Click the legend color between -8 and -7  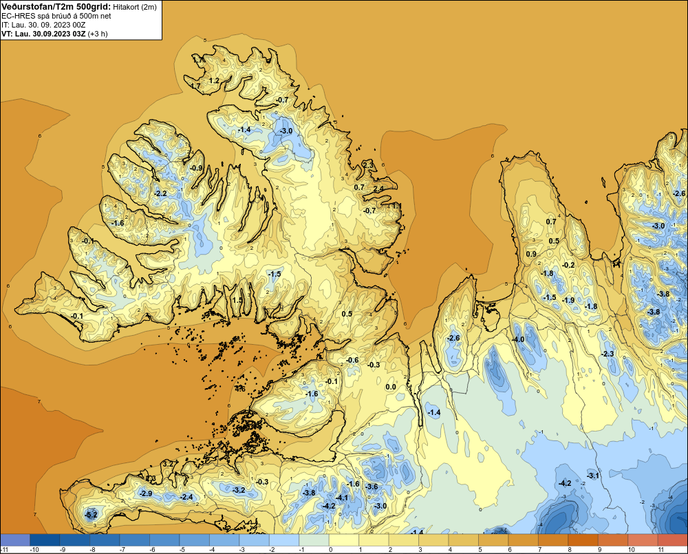click(x=105, y=540)
